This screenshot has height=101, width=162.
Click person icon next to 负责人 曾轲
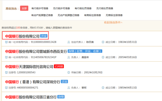pos(69,88)
